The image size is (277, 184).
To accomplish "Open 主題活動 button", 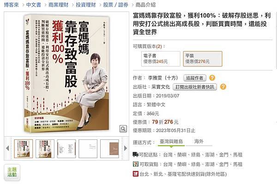I will point(12,172).
